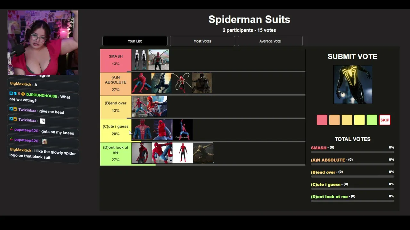Click the black suit with glowing yellow spider

353,85
